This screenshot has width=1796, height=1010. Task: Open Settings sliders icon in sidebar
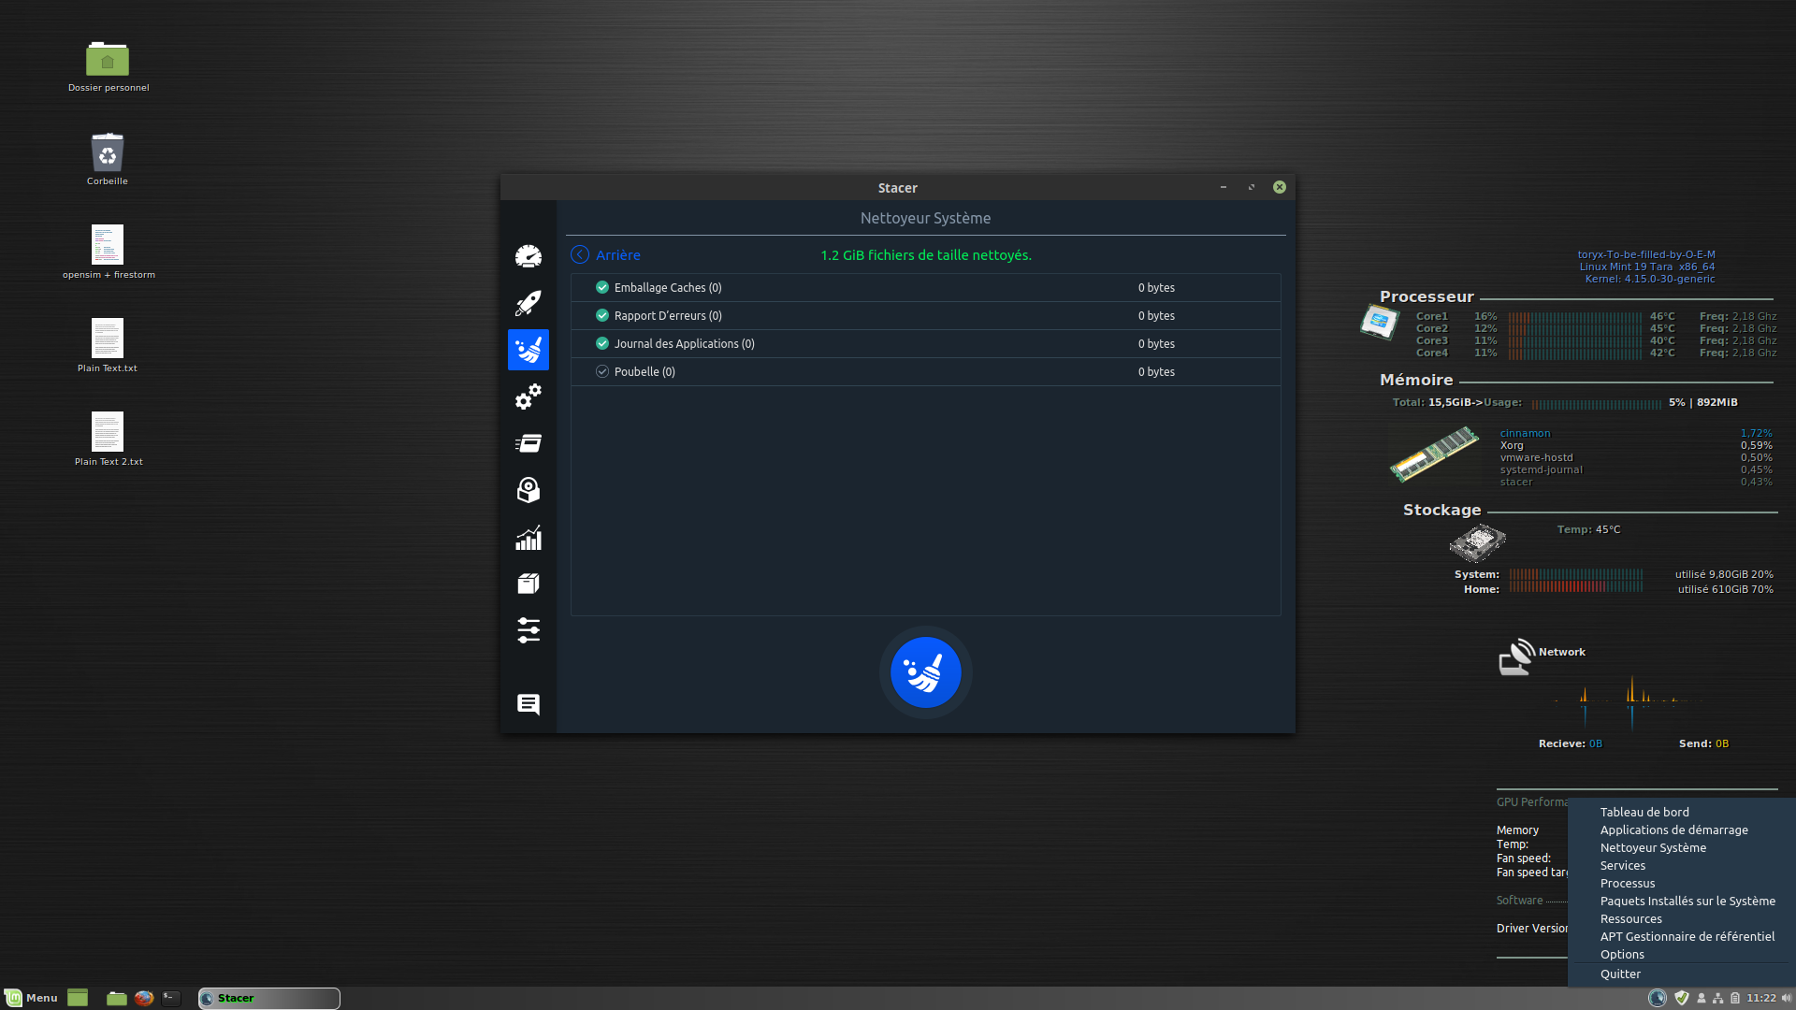[x=529, y=630]
